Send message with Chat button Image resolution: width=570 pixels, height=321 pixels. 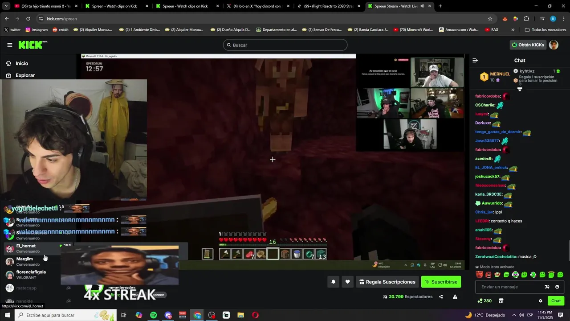pyautogui.click(x=556, y=301)
